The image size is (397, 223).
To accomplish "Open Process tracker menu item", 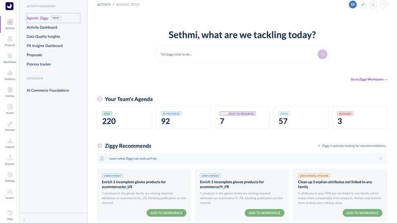I will pos(39,64).
